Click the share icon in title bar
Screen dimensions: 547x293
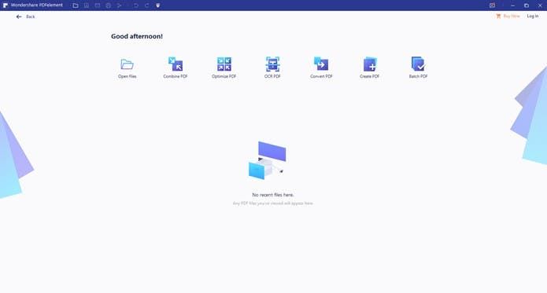120,5
